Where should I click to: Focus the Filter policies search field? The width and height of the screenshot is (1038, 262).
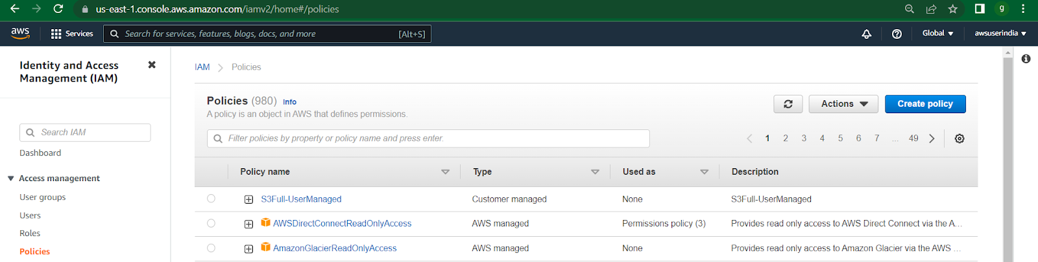428,138
